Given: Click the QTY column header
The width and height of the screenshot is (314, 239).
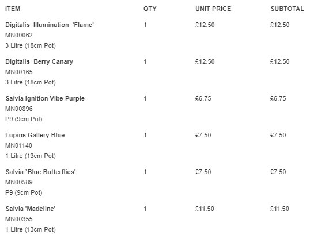Looking at the screenshot, I should pyautogui.click(x=150, y=9).
